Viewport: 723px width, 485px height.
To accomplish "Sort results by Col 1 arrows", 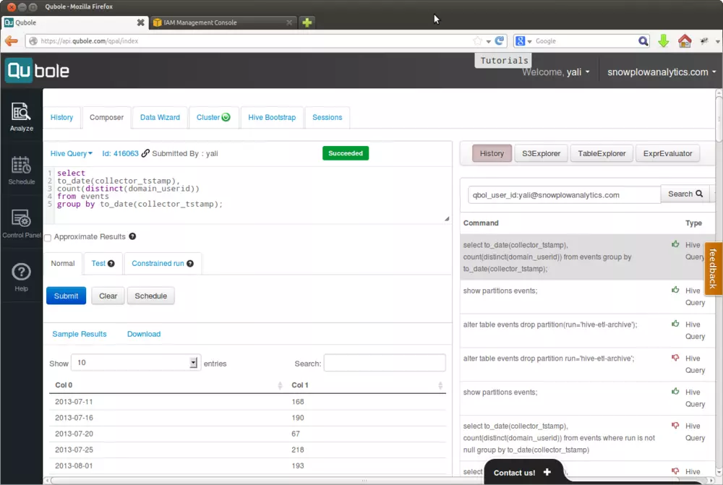I will [x=440, y=385].
